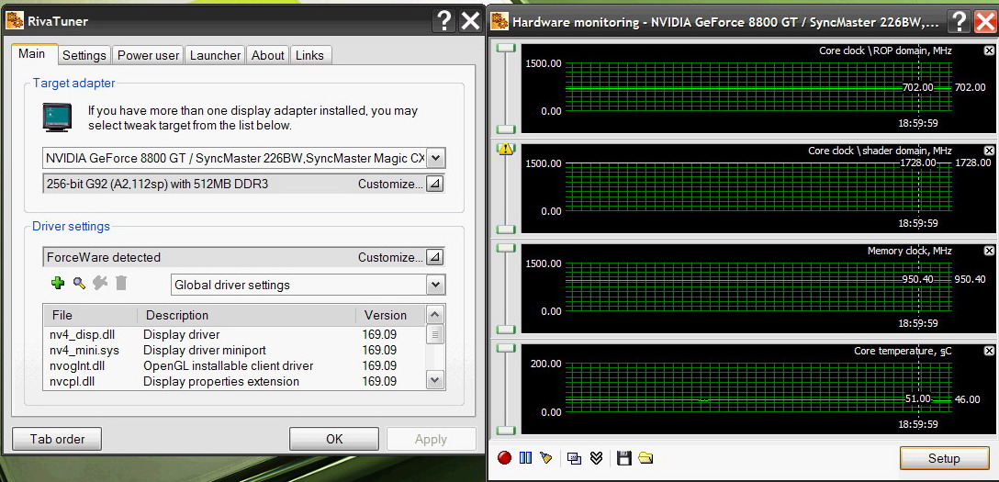This screenshot has width=999, height=482.
Task: Click the trash can delete profile icon
Action: click(121, 284)
